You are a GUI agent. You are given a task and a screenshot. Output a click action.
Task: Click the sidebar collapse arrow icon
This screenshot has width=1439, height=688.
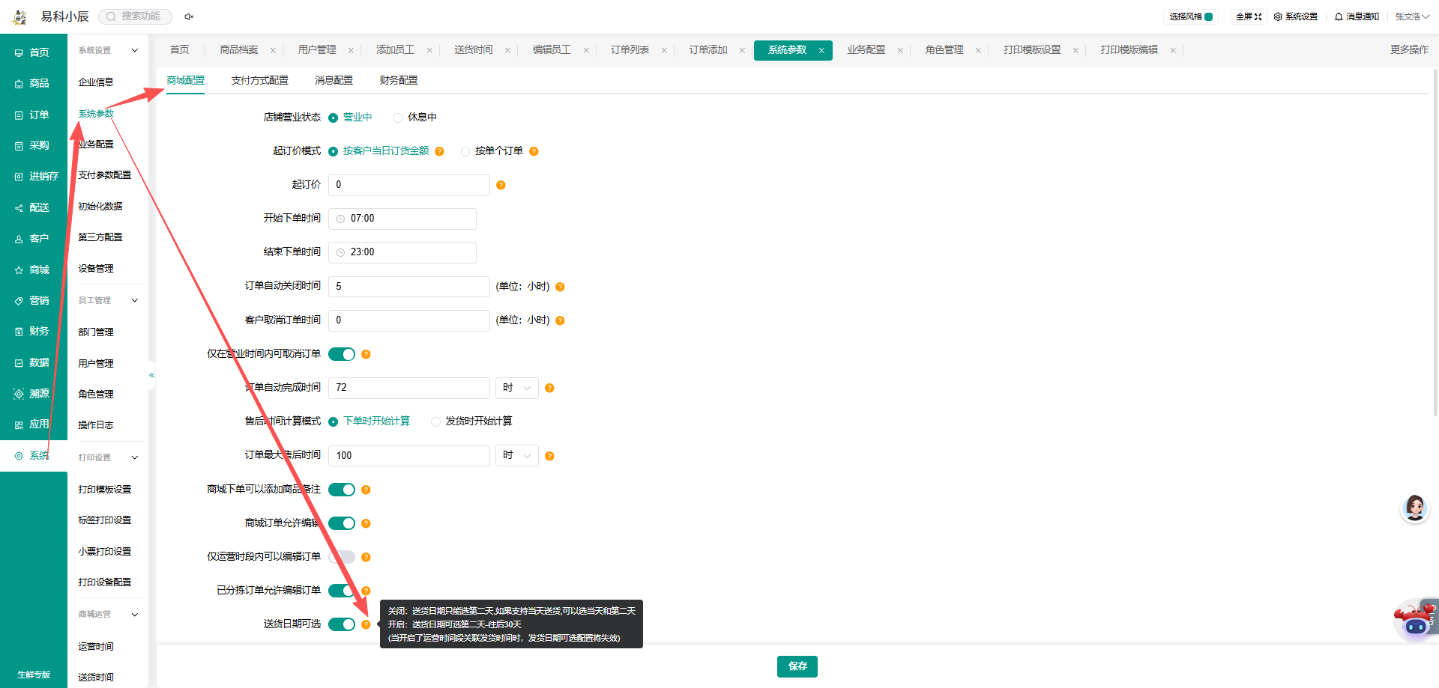(151, 375)
